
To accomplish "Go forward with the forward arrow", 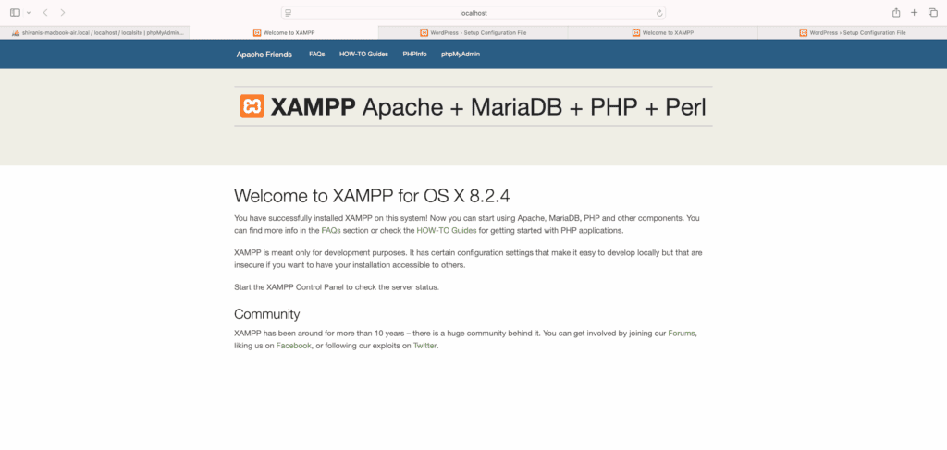I will click(x=63, y=13).
